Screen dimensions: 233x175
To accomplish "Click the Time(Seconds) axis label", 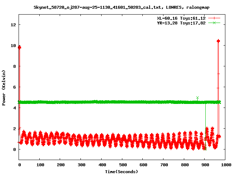I will tap(122, 172).
